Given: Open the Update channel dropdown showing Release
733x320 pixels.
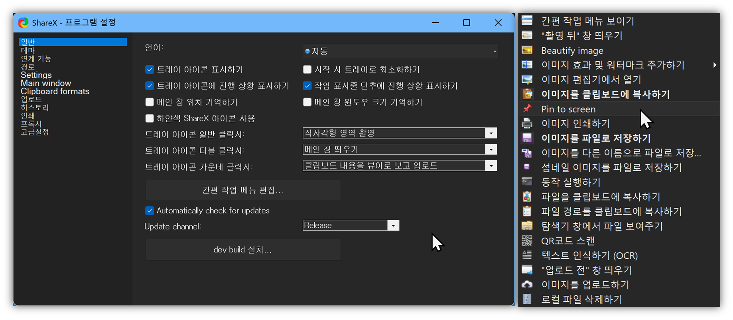Looking at the screenshot, I should [x=351, y=225].
